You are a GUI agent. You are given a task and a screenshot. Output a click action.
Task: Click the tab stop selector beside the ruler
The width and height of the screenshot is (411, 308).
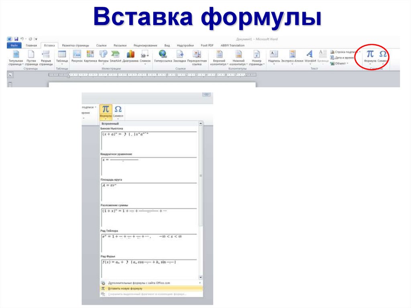click(x=10, y=75)
